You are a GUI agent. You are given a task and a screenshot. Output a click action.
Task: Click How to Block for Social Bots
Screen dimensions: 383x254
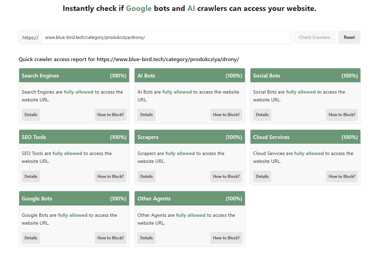click(342, 115)
